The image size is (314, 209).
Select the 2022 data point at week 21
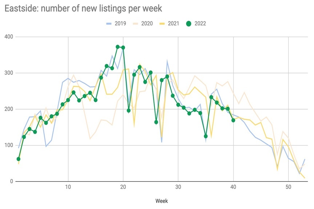click(x=129, y=111)
